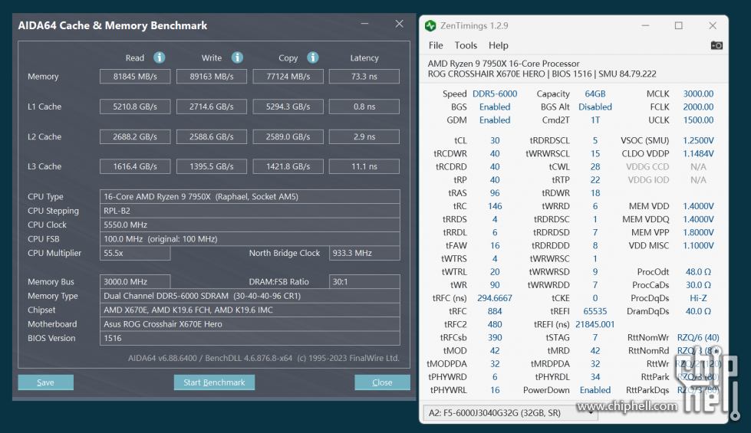Click the Chipset field value
This screenshot has width=751, height=433.
point(249,310)
